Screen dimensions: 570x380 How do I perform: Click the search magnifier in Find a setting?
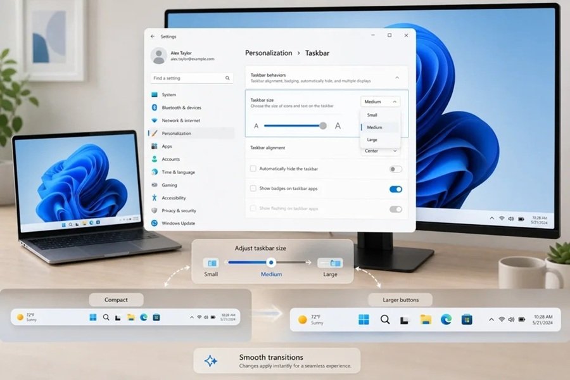tap(227, 78)
